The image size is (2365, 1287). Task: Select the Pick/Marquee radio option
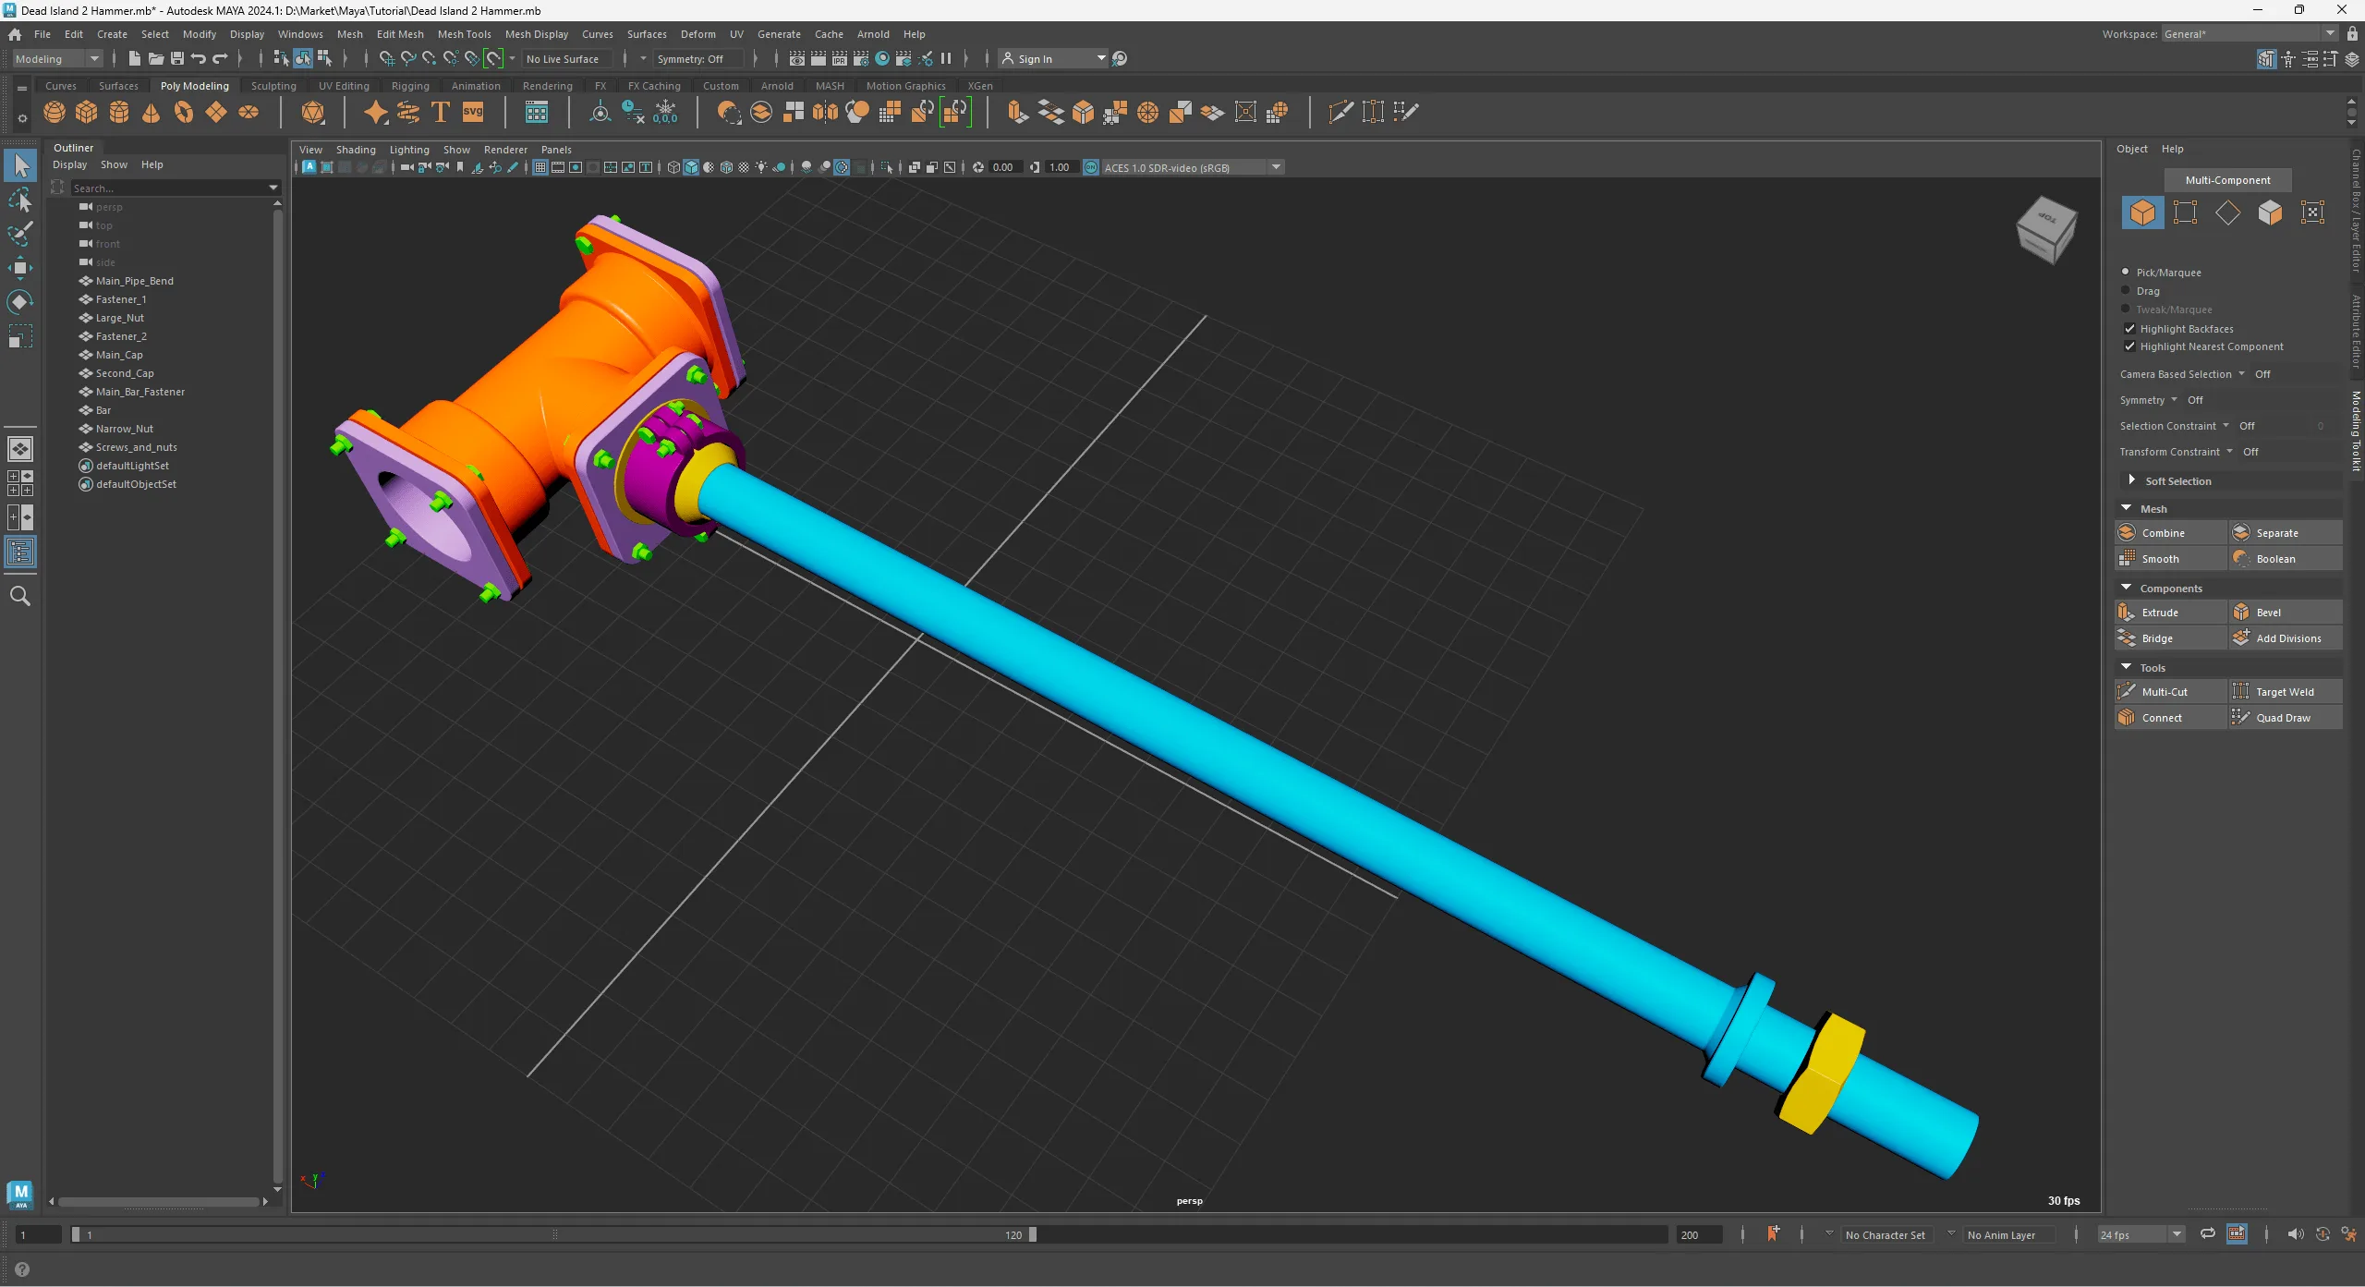click(x=2126, y=272)
